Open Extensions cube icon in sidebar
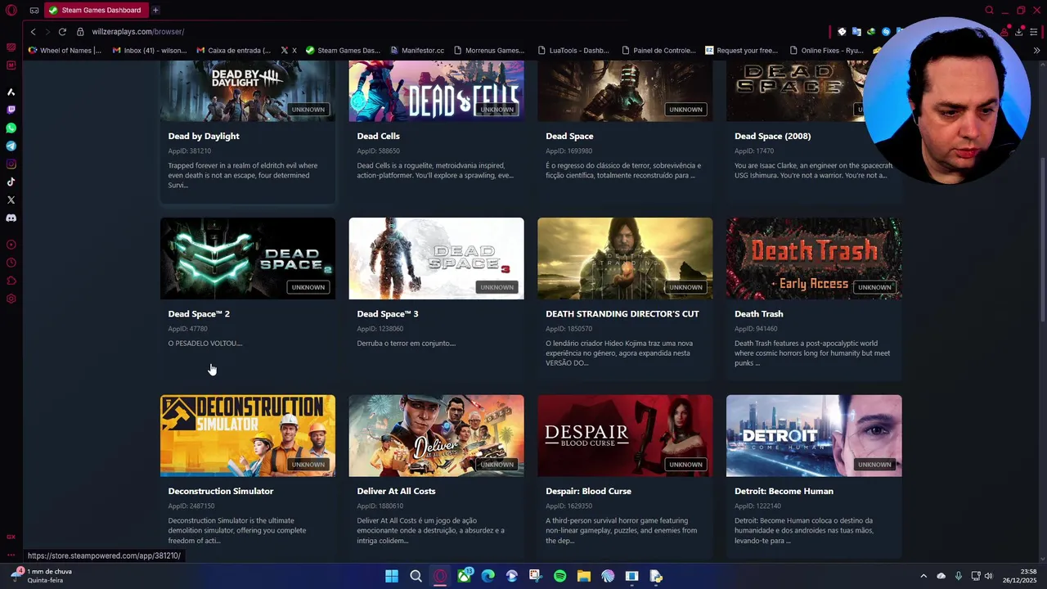 (11, 281)
